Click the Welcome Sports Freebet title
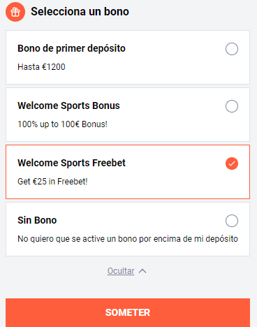Screen dimensions: 257x327 pos(71,163)
